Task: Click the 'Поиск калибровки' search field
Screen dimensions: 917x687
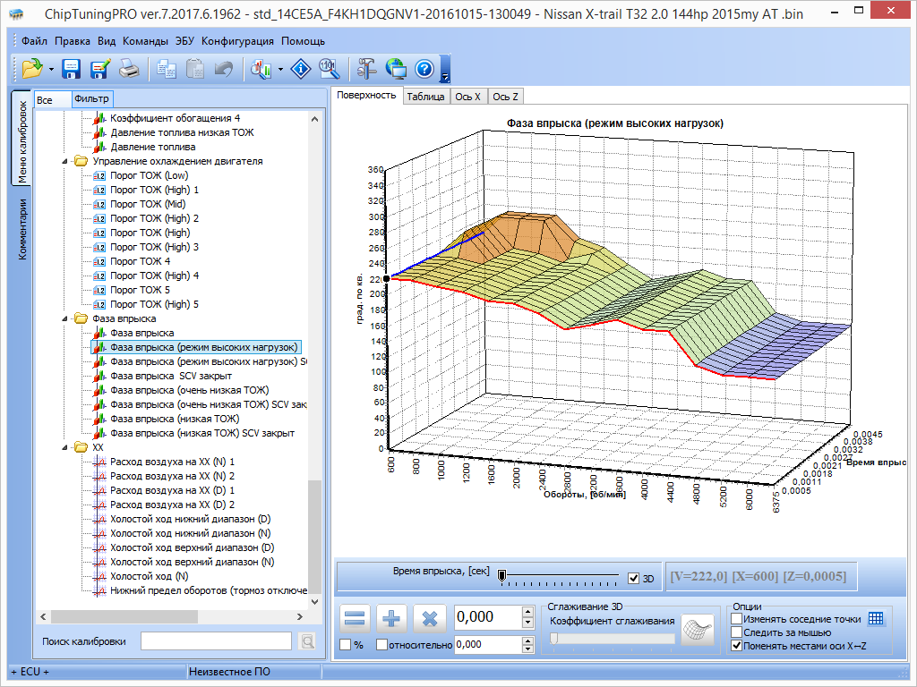Action: click(x=216, y=640)
